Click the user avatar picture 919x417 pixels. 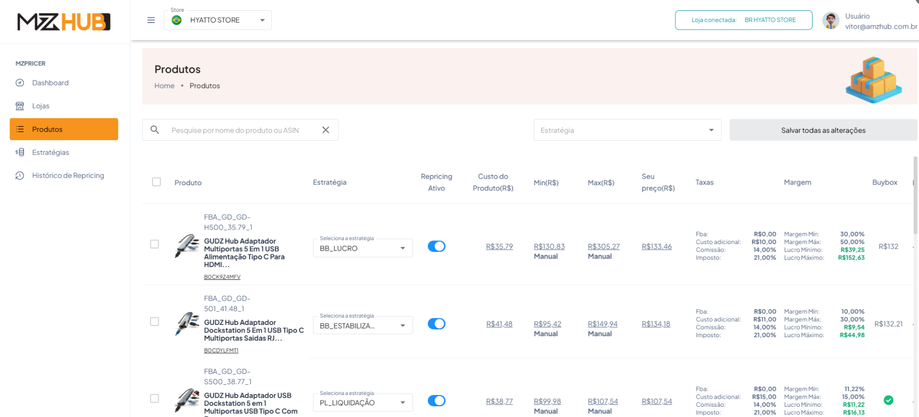[x=830, y=20]
